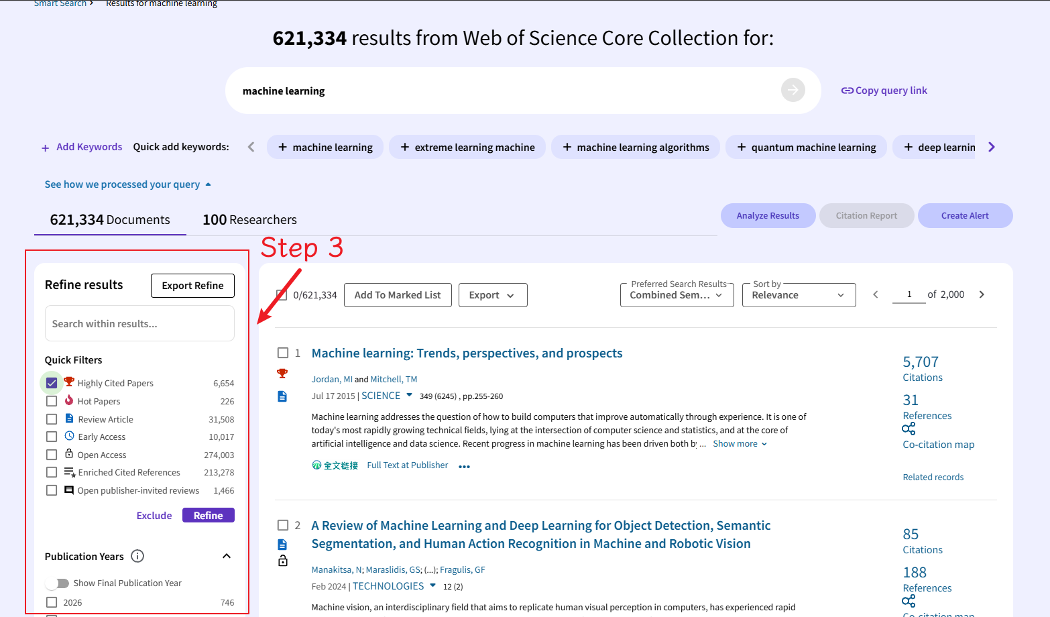Submit the query with the search arrow icon
Viewport: 1050px width, 617px height.
click(793, 90)
